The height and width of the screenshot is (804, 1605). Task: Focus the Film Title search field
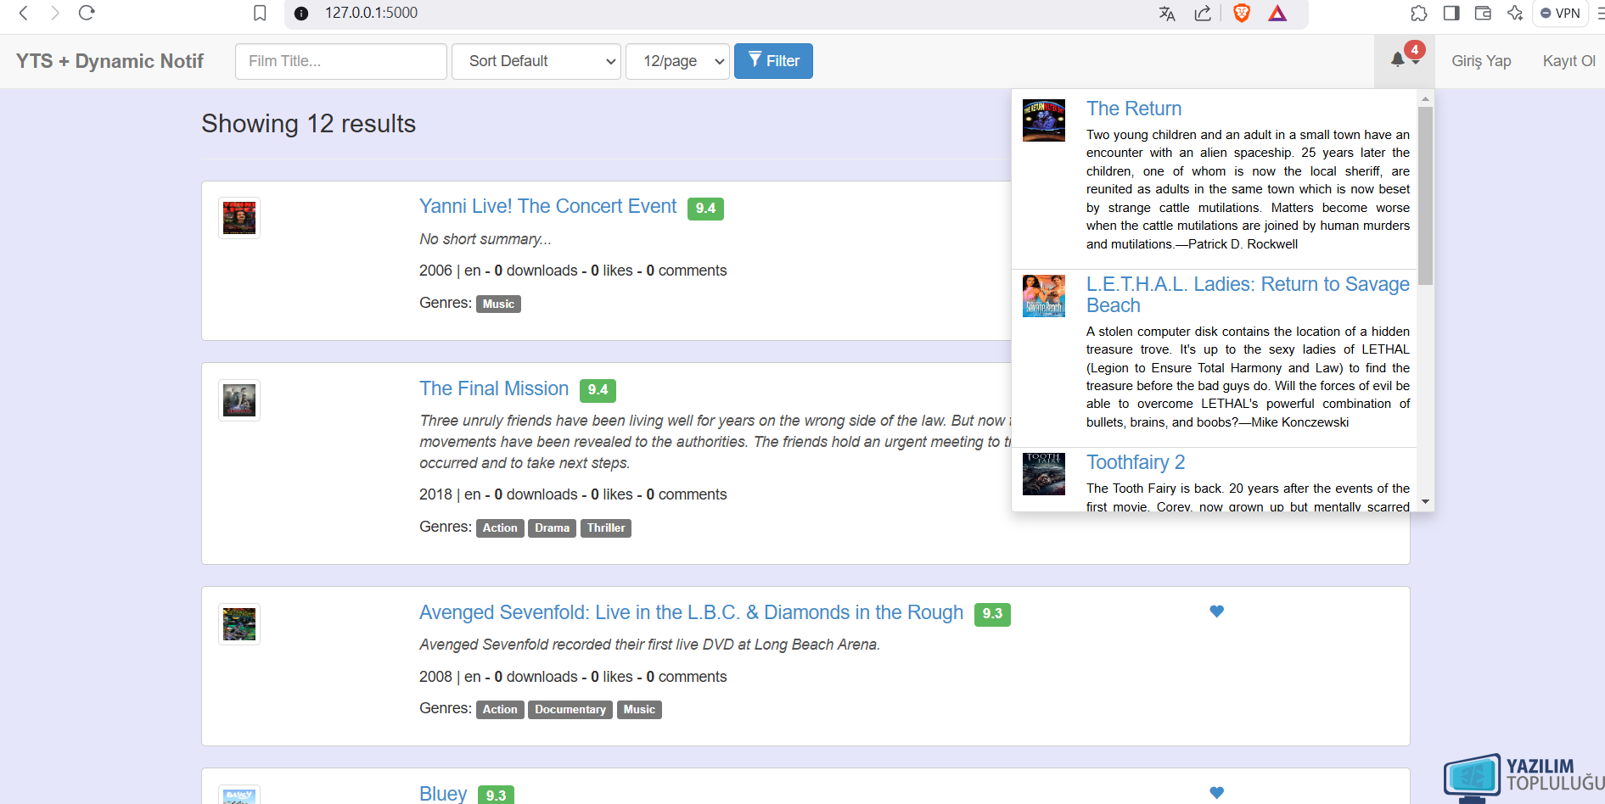pos(341,61)
